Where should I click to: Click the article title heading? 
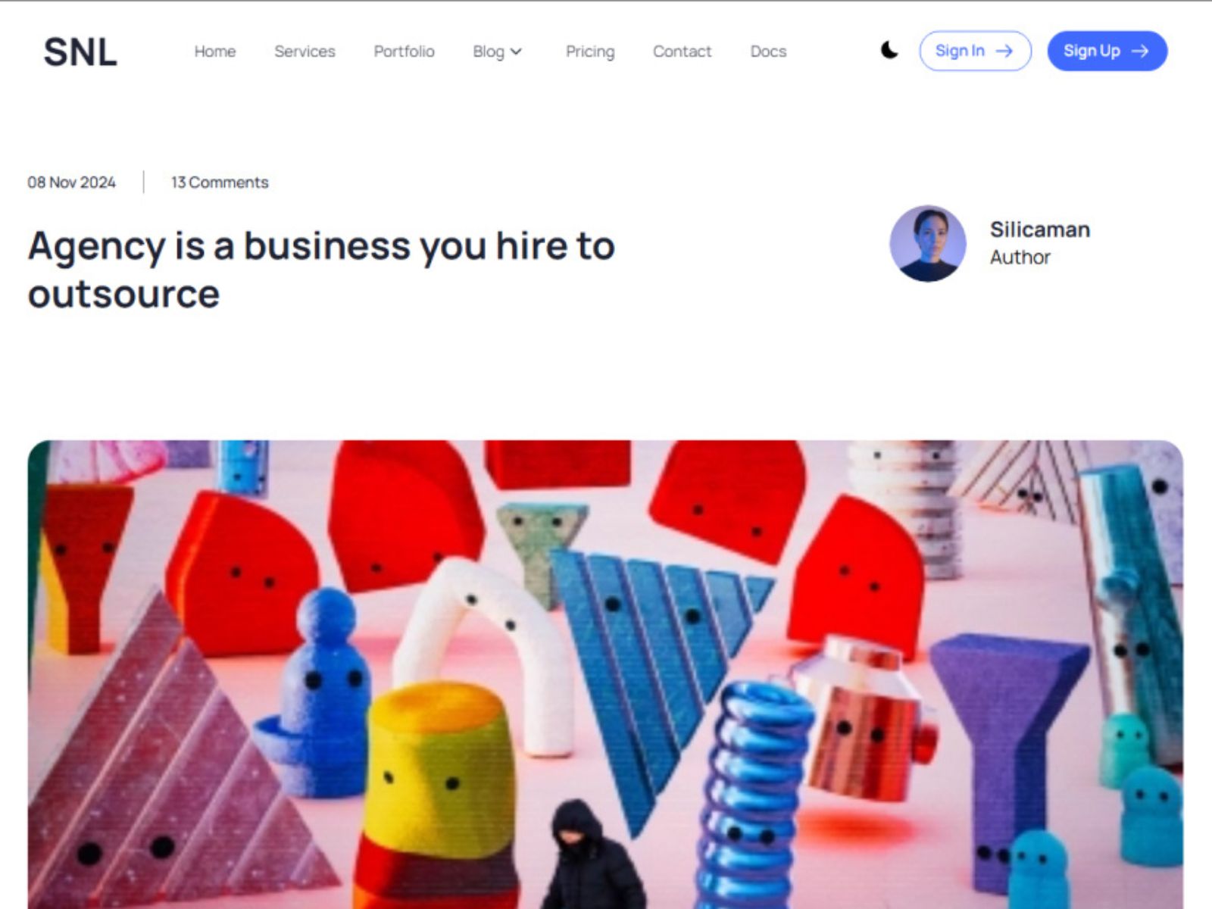321,270
